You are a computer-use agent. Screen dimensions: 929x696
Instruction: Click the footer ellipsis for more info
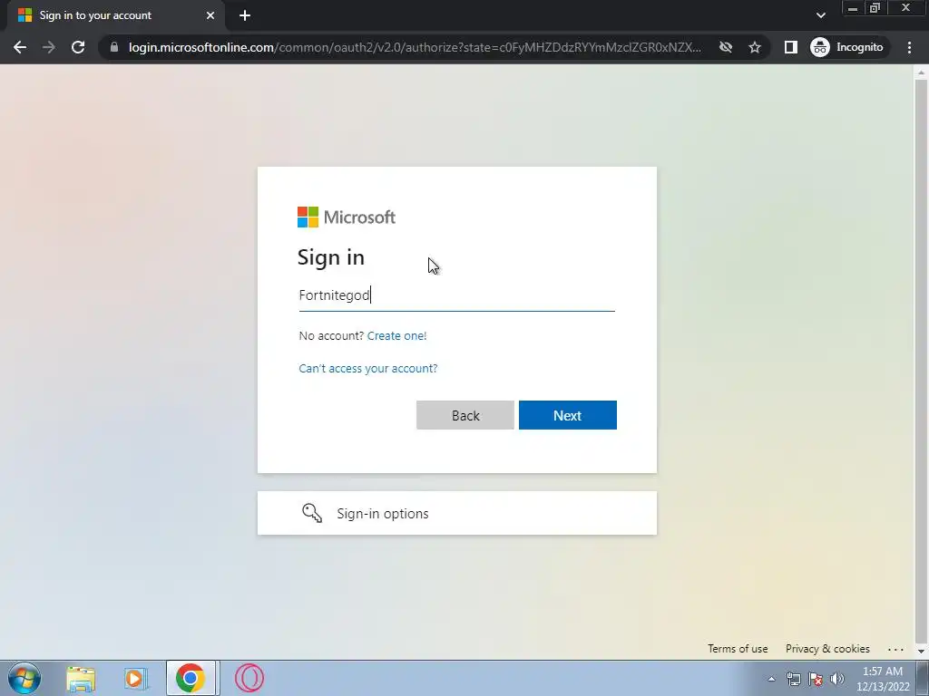click(895, 649)
